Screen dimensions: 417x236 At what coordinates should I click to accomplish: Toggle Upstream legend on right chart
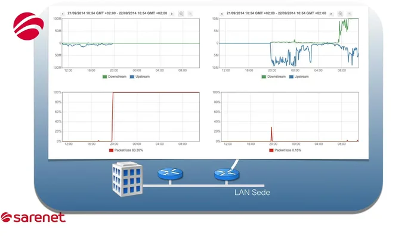pos(299,77)
